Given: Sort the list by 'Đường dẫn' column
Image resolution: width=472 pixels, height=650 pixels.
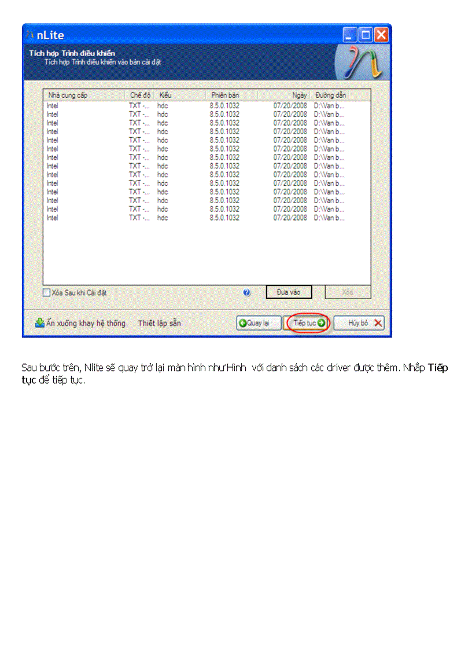Looking at the screenshot, I should point(331,95).
